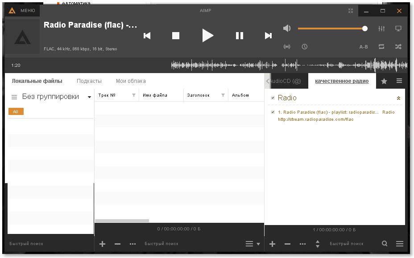Add items with playlist plus icon
This screenshot has width=414, height=258.
pos(272,244)
